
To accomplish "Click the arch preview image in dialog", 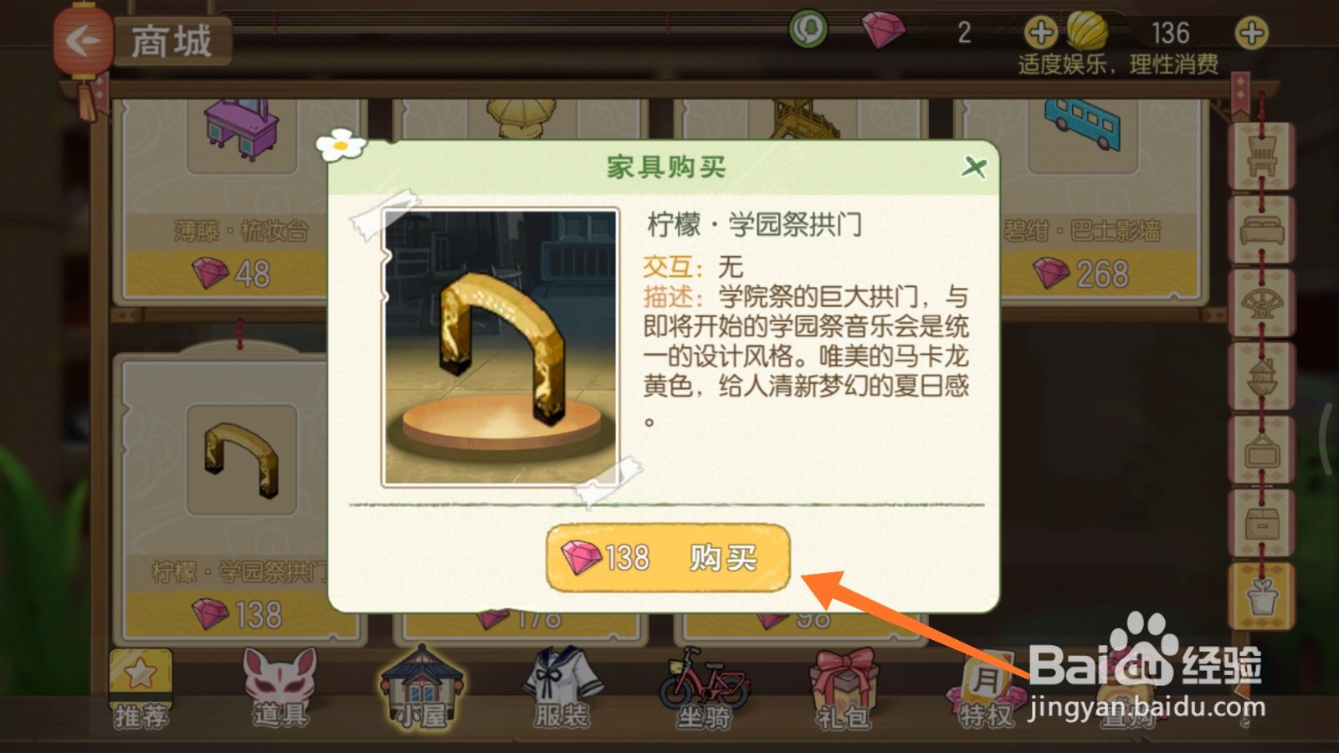I will click(x=500, y=347).
